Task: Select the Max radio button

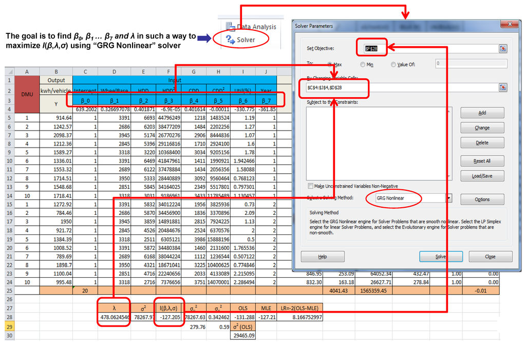Action: click(330, 64)
